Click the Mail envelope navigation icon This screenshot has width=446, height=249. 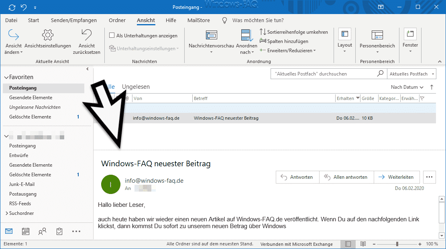coord(9,231)
